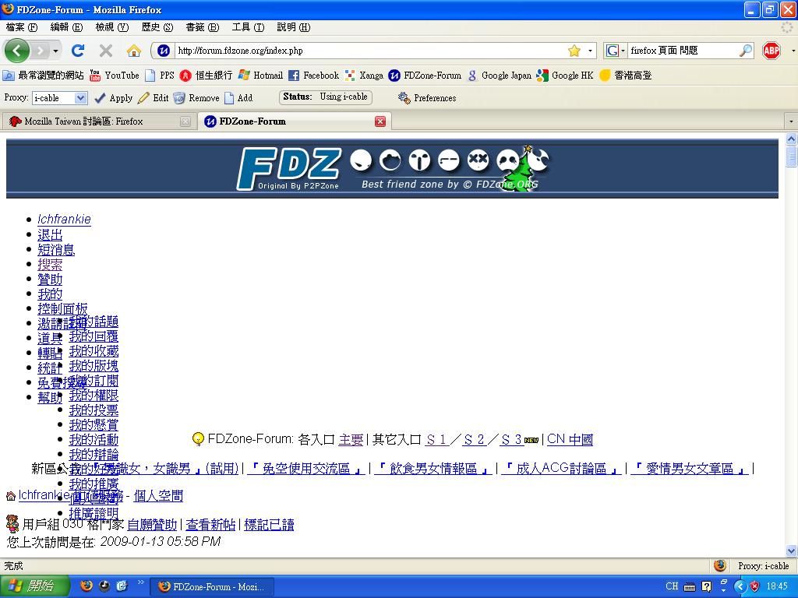Image resolution: width=798 pixels, height=598 pixels.
Task: Click the CN 中國 entrance link
Action: (x=570, y=439)
